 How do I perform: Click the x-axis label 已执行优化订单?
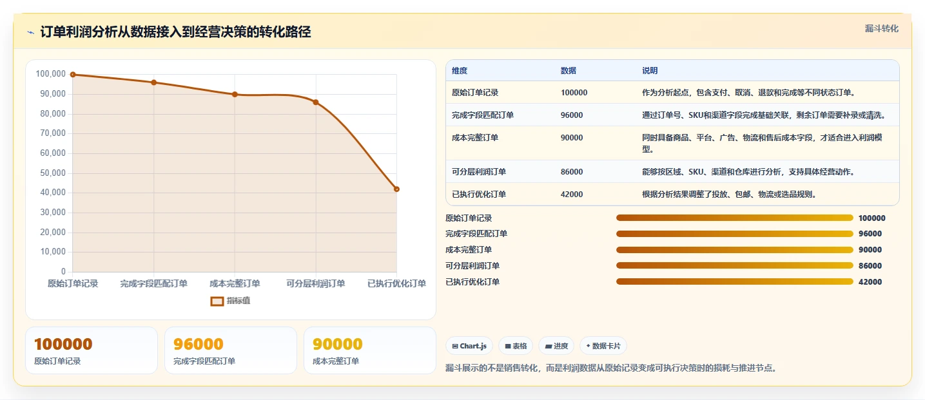click(396, 283)
